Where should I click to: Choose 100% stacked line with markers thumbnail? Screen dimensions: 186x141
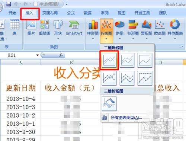pyautogui.click(x=145, y=78)
